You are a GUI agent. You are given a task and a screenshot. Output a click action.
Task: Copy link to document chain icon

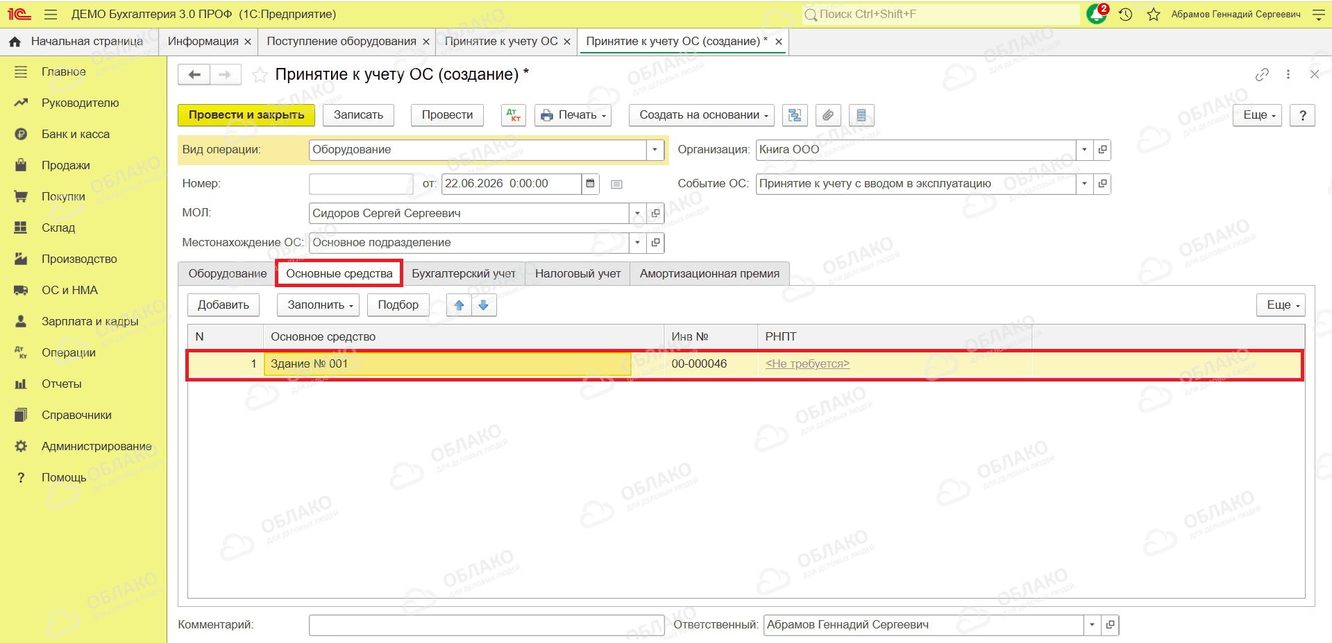point(1262,74)
